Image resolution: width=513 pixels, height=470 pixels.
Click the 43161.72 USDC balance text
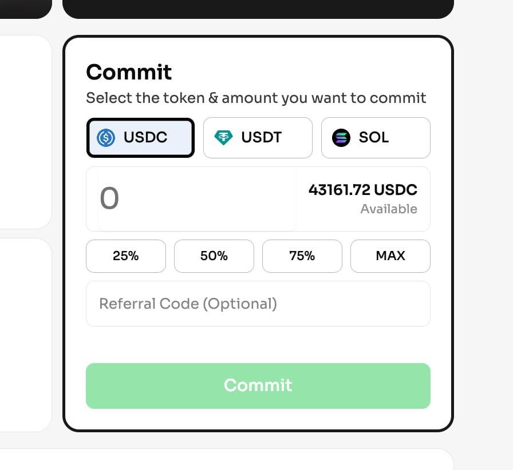coord(363,190)
